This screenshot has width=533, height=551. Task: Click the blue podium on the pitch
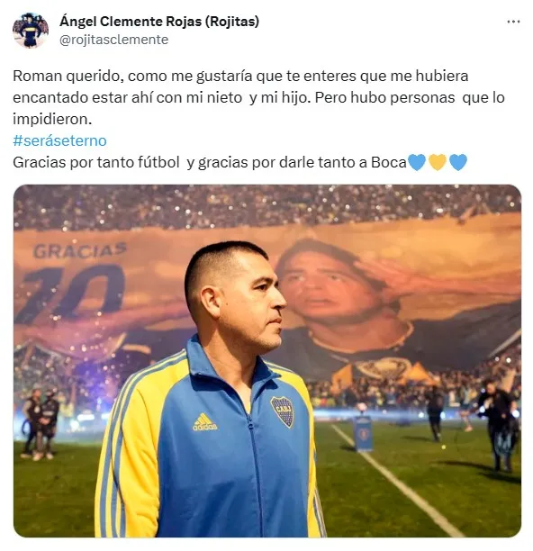363,433
